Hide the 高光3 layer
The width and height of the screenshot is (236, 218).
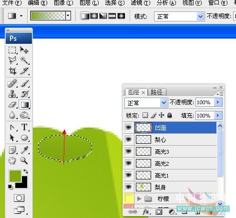pyautogui.click(x=129, y=151)
